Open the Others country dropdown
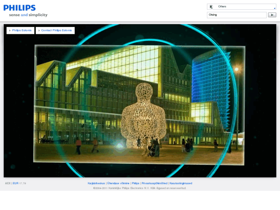Image resolution: width=280 pixels, height=210 pixels. point(241,7)
